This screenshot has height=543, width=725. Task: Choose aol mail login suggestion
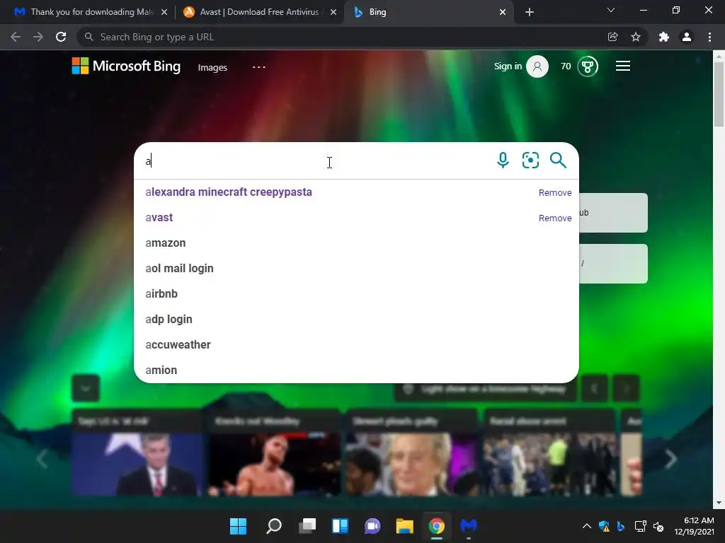[x=356, y=268]
